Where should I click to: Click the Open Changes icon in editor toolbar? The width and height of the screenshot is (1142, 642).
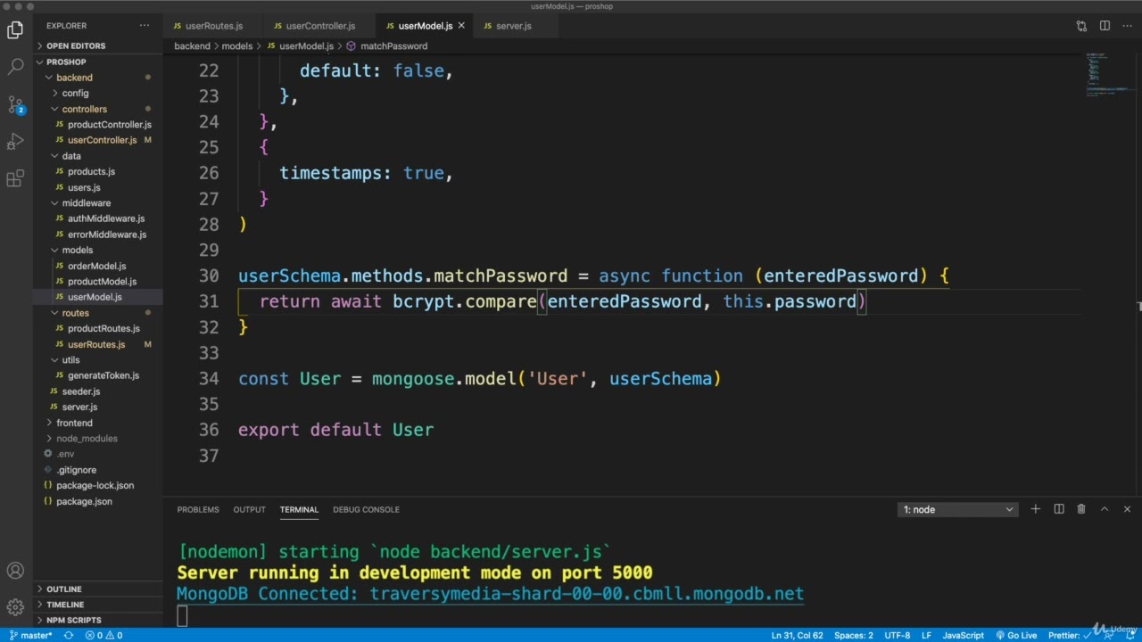coord(1081,26)
